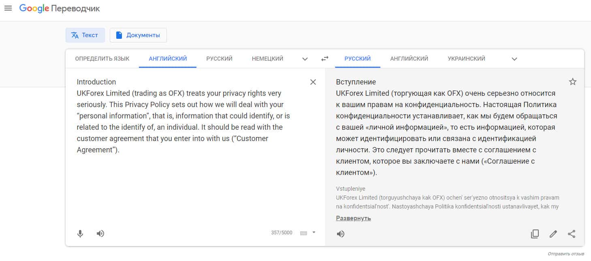Listen to the English source text

pyautogui.click(x=100, y=234)
